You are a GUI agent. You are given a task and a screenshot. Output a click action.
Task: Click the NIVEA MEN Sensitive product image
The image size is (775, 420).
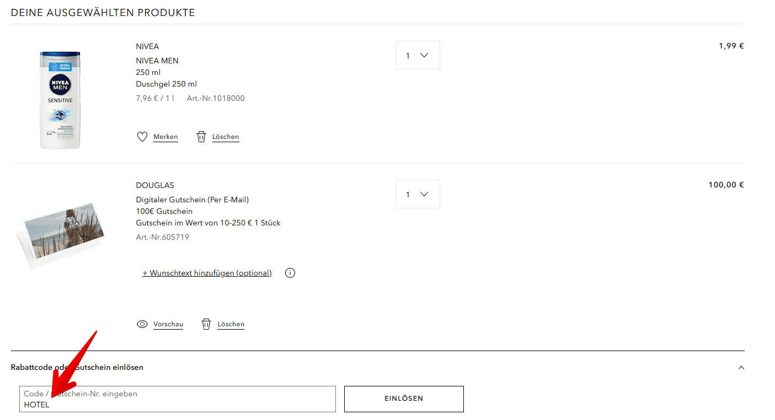60,99
